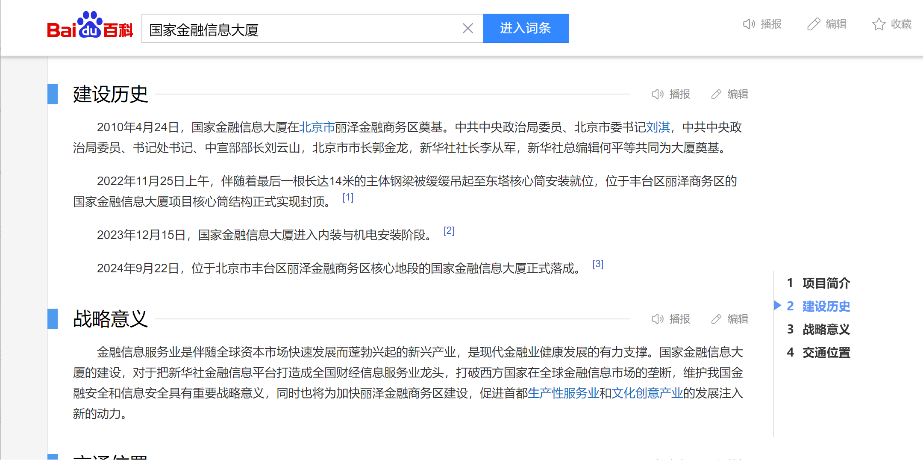Click the speaker icon beside 战略意义 heading
This screenshot has height=460, width=923.
pyautogui.click(x=657, y=319)
